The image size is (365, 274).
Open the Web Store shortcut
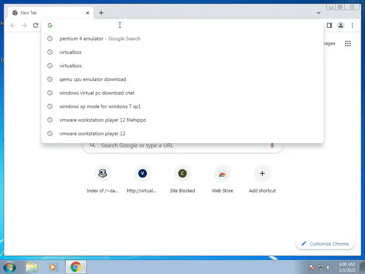[x=222, y=179]
